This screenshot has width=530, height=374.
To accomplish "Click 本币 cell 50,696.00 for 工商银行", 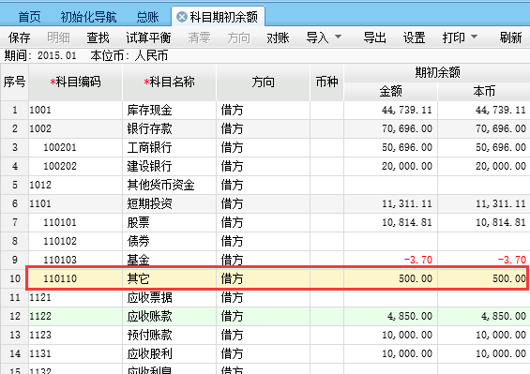I will coord(484,148).
